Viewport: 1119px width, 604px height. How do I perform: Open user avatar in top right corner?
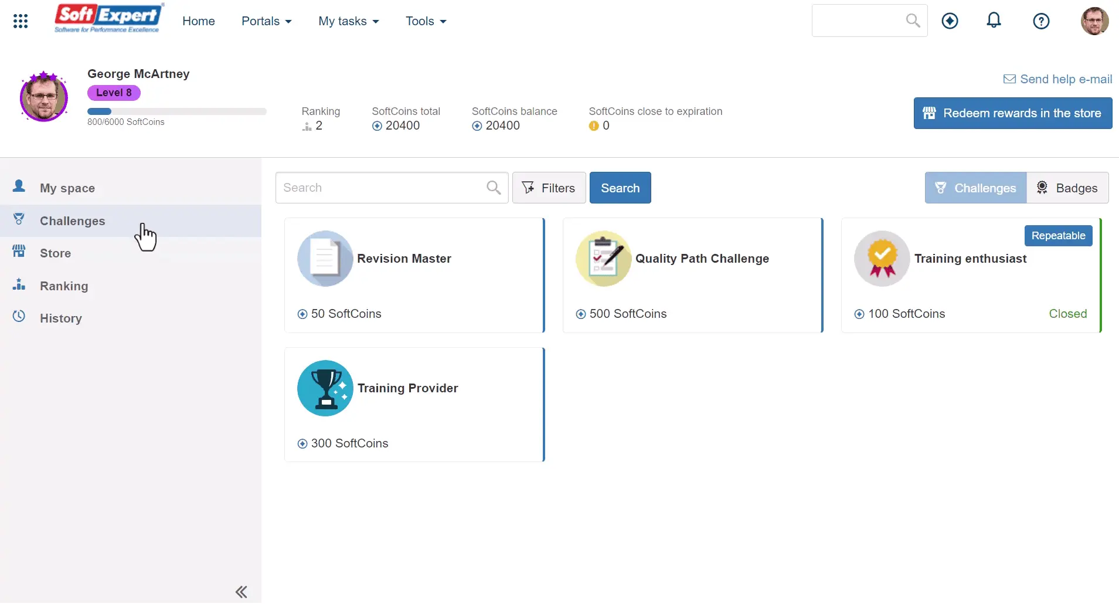click(x=1094, y=21)
